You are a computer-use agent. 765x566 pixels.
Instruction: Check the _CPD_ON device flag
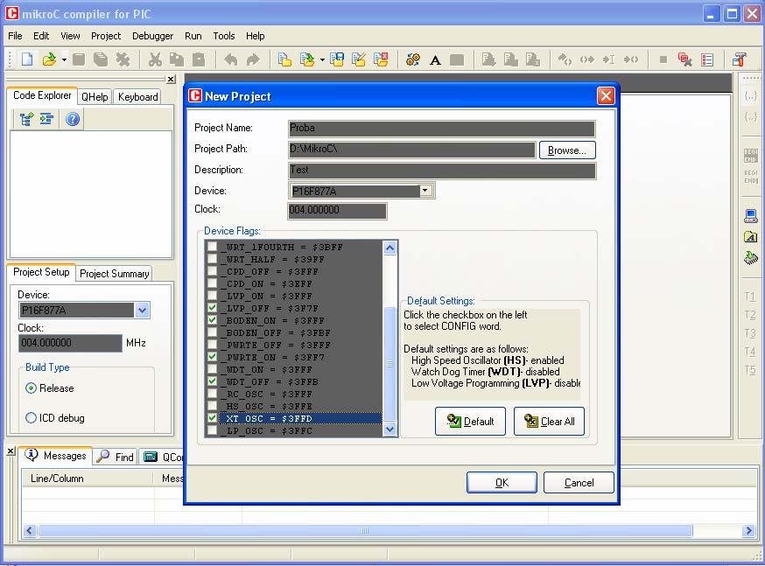(212, 283)
